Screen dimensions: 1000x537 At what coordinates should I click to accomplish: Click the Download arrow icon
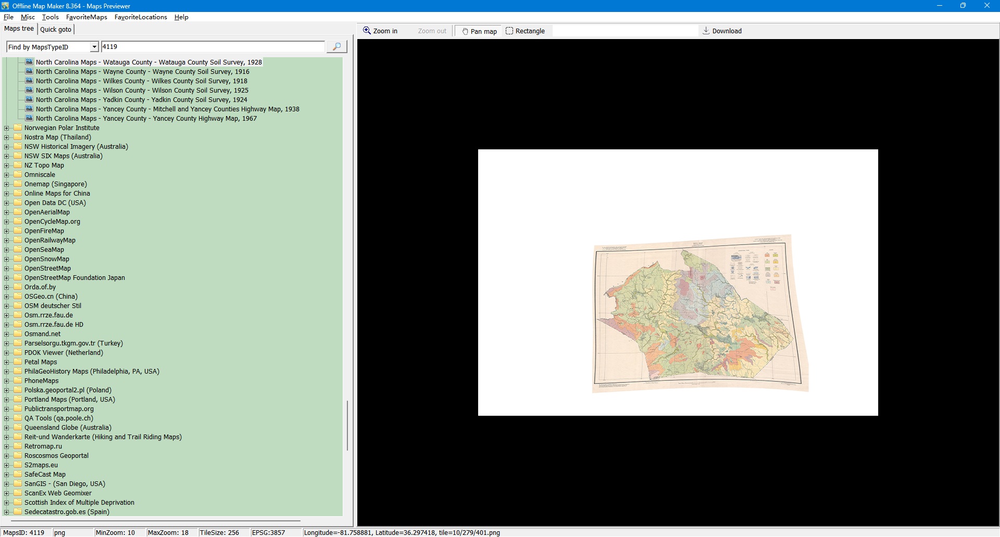pos(706,31)
